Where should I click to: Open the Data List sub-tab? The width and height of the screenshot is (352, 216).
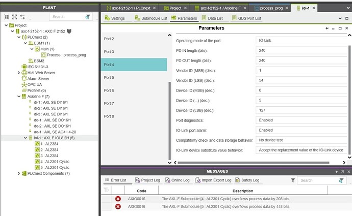coord(212,18)
